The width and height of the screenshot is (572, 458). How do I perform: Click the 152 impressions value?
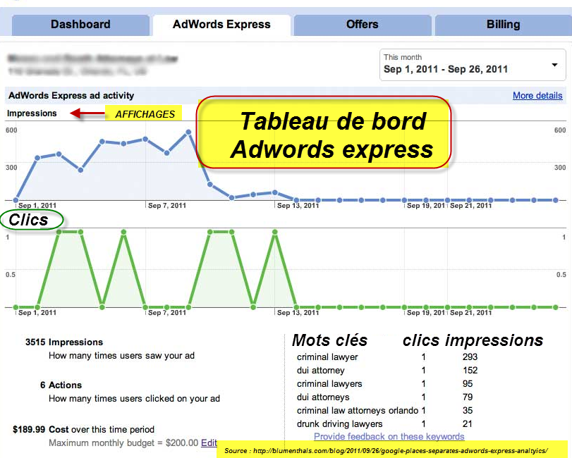pos(470,370)
